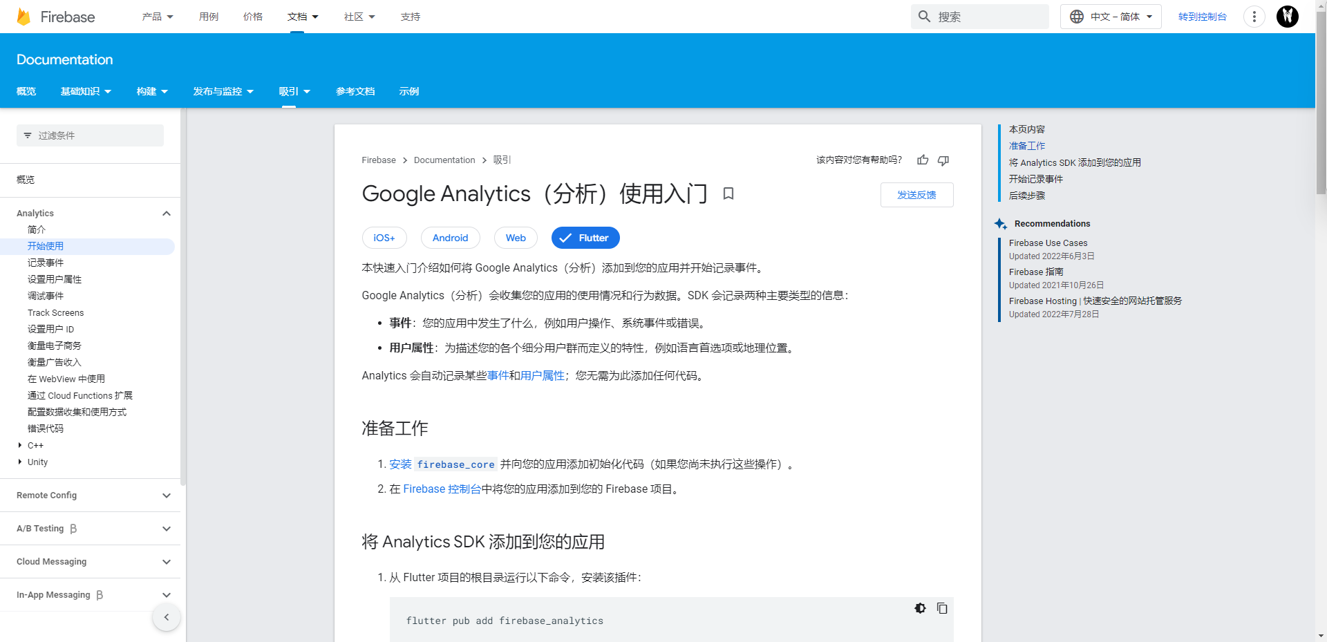Click the 过滤条件 filter input field

click(x=90, y=135)
